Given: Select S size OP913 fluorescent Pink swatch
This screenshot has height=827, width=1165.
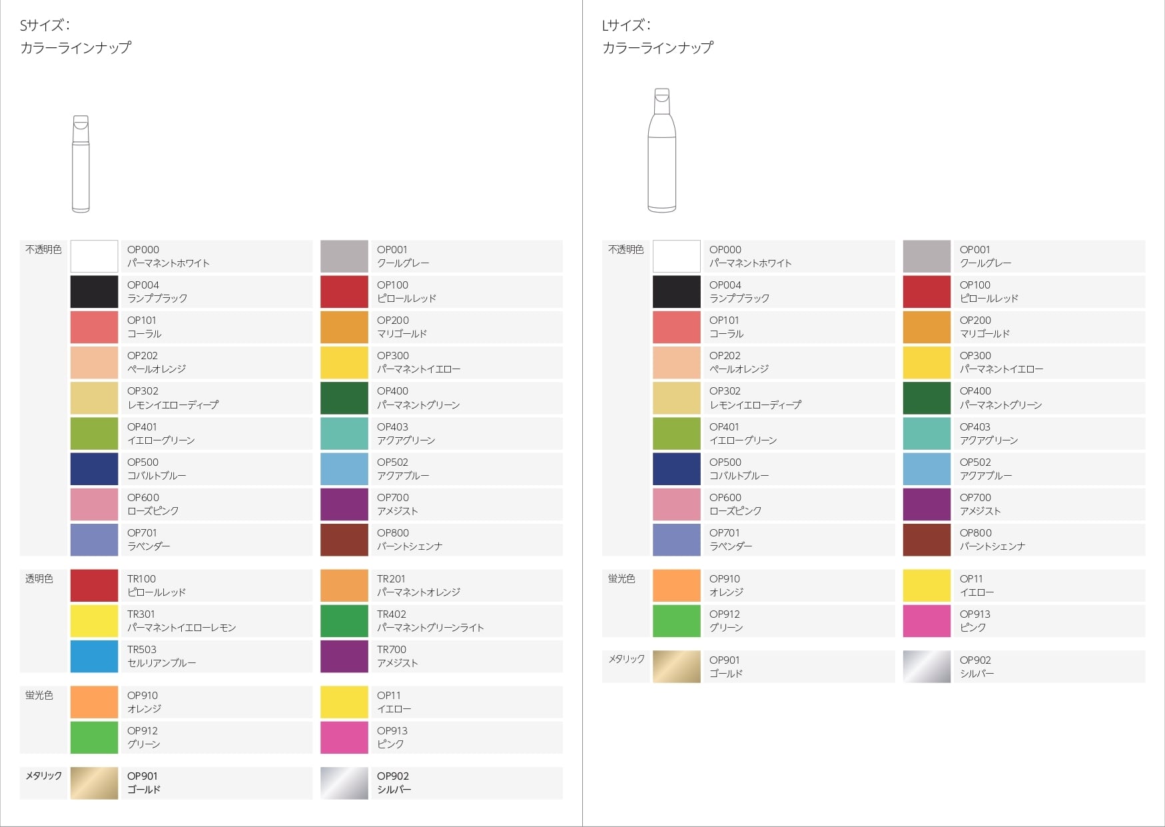Looking at the screenshot, I should coord(344,738).
